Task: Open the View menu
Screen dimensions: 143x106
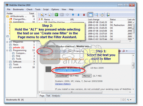Action: pos(64,9)
